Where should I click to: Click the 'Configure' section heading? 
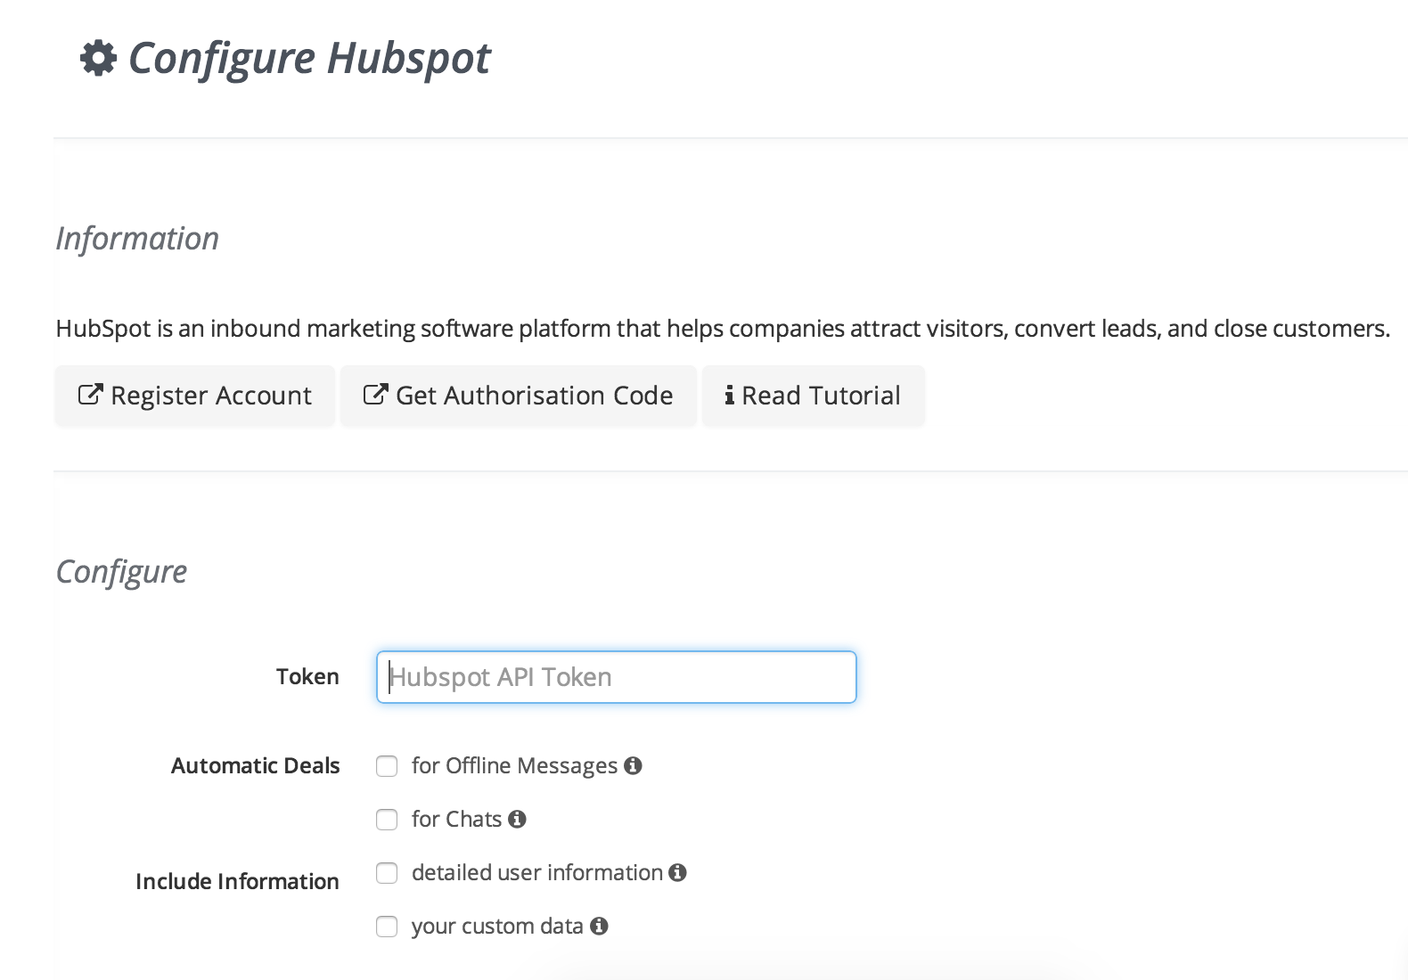coord(121,572)
